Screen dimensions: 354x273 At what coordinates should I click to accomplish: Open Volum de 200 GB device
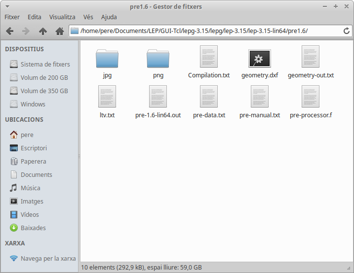pos(39,77)
